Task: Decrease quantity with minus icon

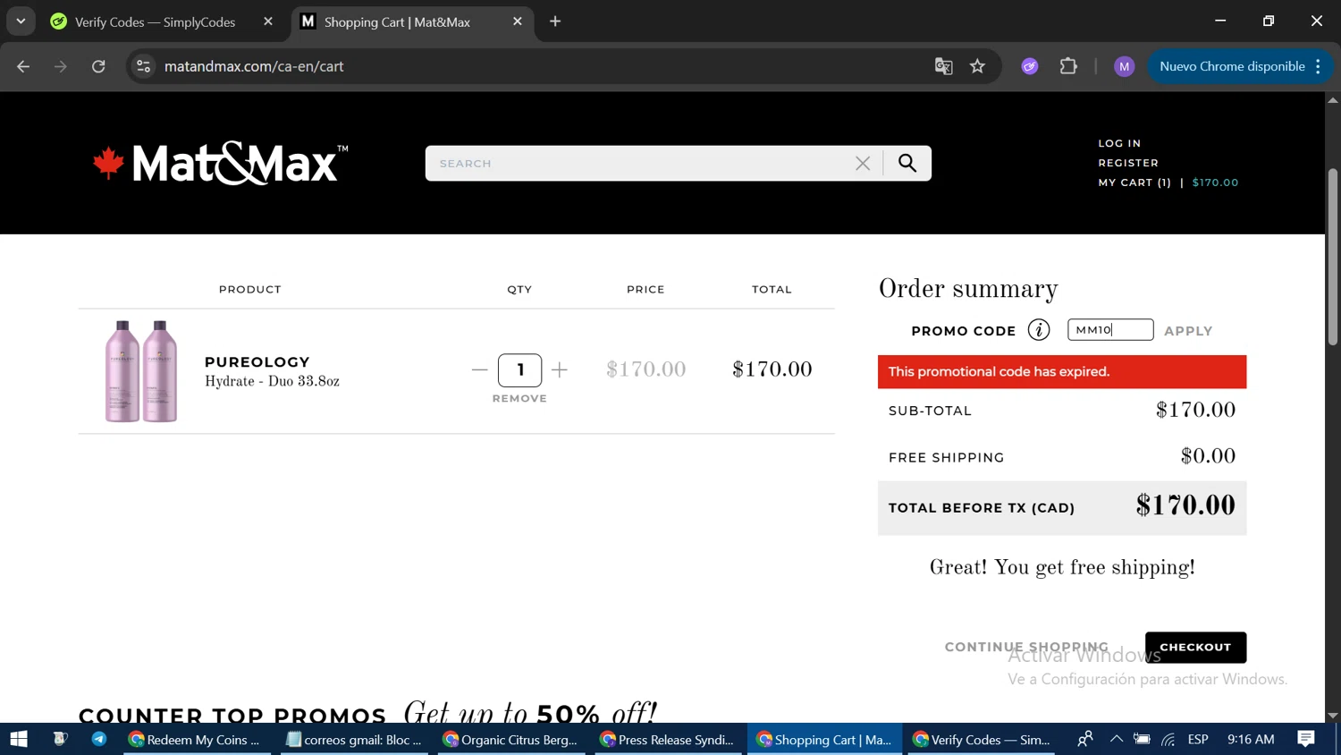Action: [479, 369]
